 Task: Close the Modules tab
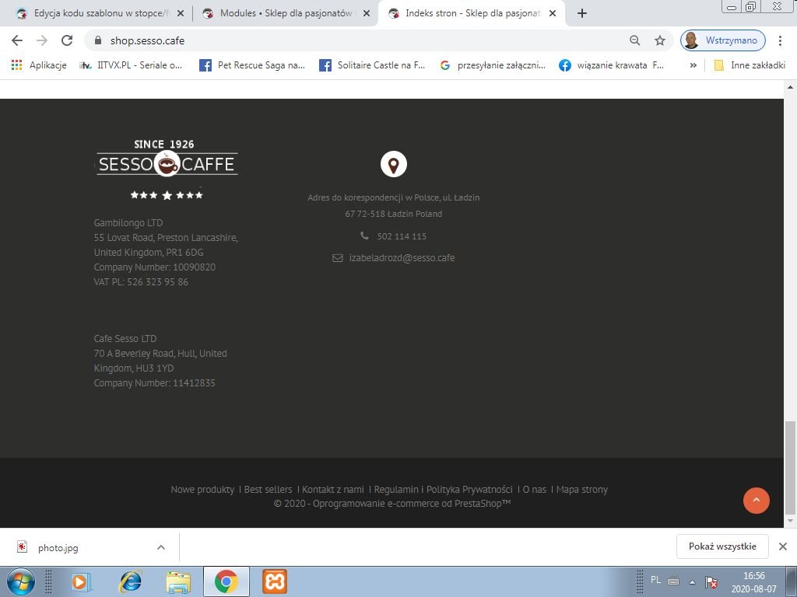click(367, 14)
